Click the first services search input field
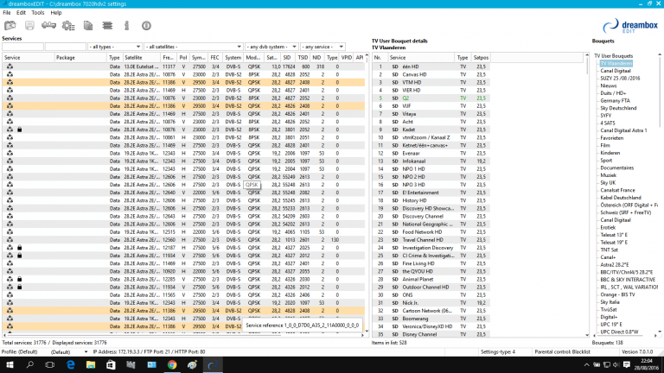 click(x=22, y=47)
